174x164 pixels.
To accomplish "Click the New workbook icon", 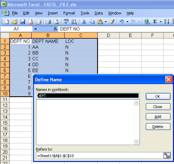I will pyautogui.click(x=7, y=22).
